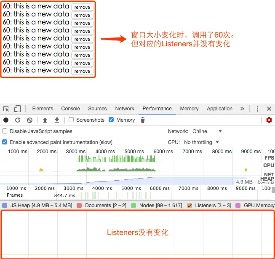The height and width of the screenshot is (259, 275).
Task: Click the CPU activity chart in the overview
Action: pyautogui.click(x=116, y=169)
